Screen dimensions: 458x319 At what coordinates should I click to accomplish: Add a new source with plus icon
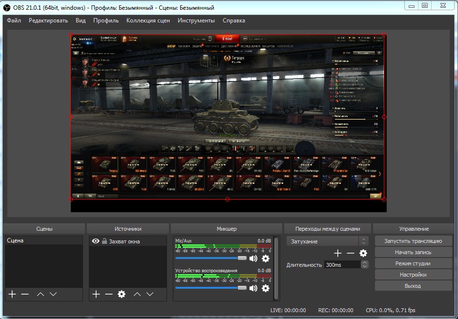96,294
